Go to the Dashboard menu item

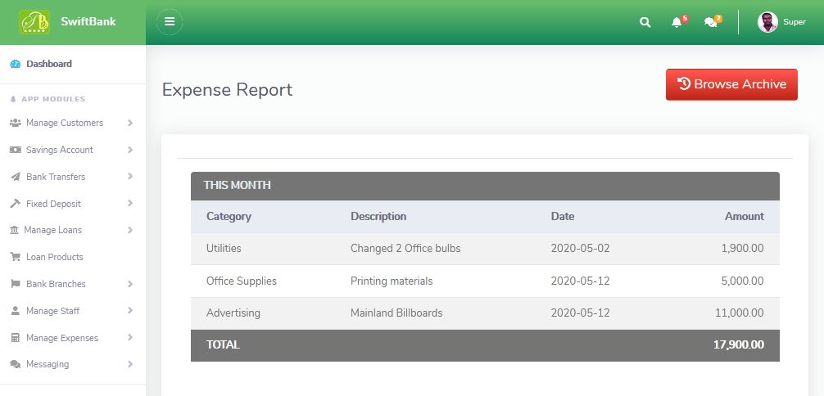tap(49, 64)
